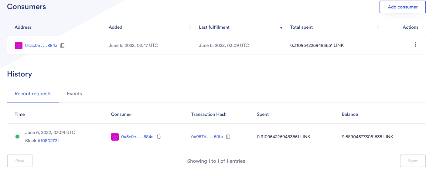Screen dimensions: 436x176
Task: Click the Prev pagination button
Action: tap(20, 161)
